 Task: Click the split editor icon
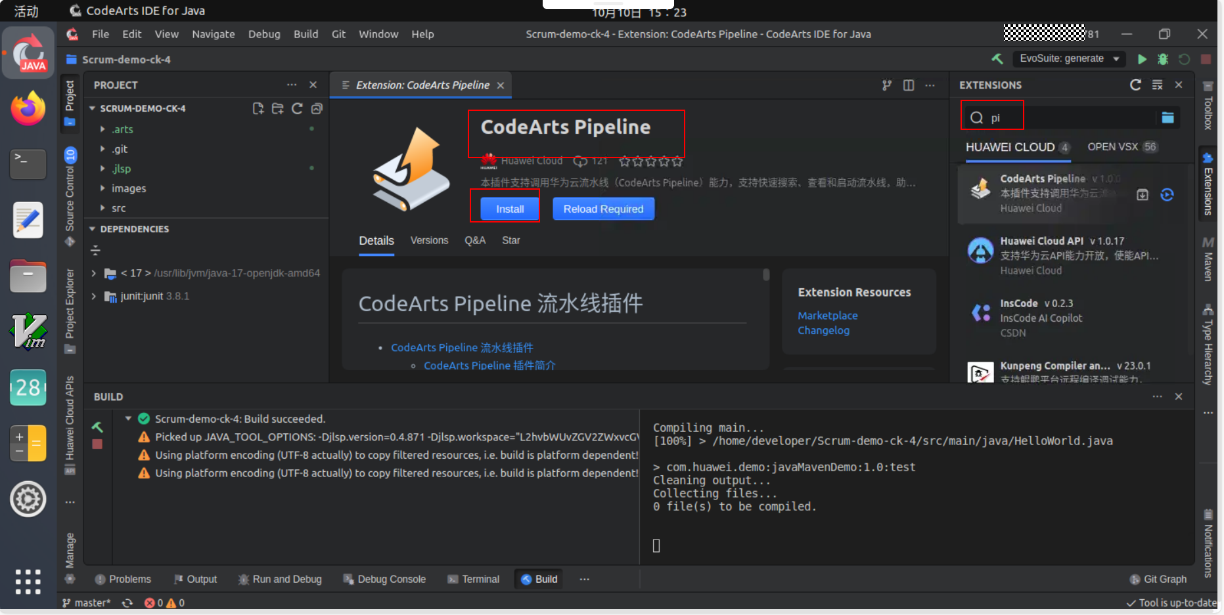click(909, 85)
